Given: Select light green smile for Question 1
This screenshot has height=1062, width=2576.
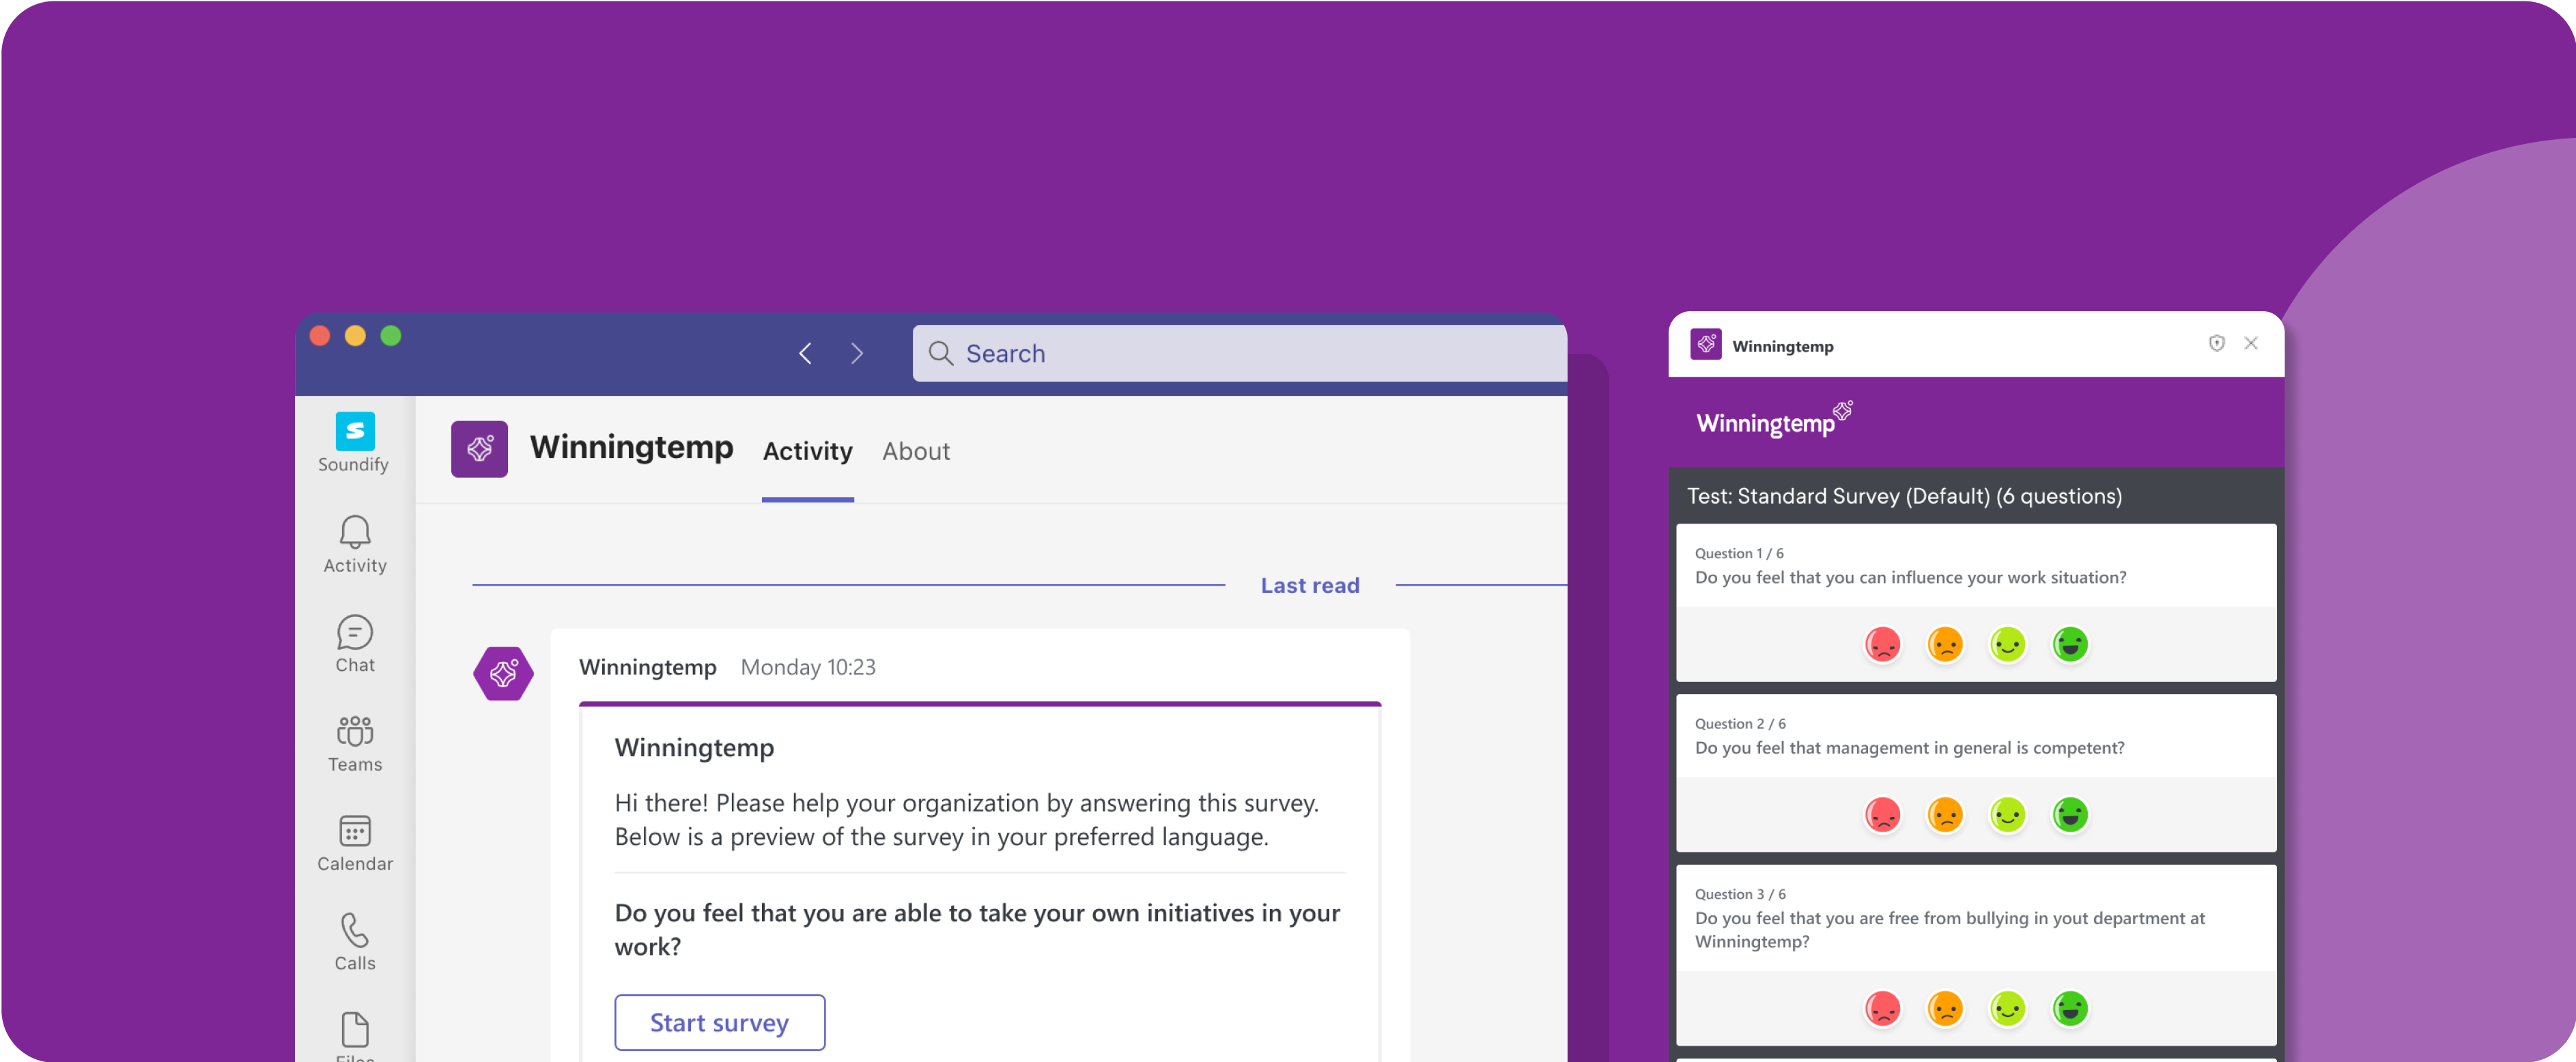Looking at the screenshot, I should (x=2008, y=644).
